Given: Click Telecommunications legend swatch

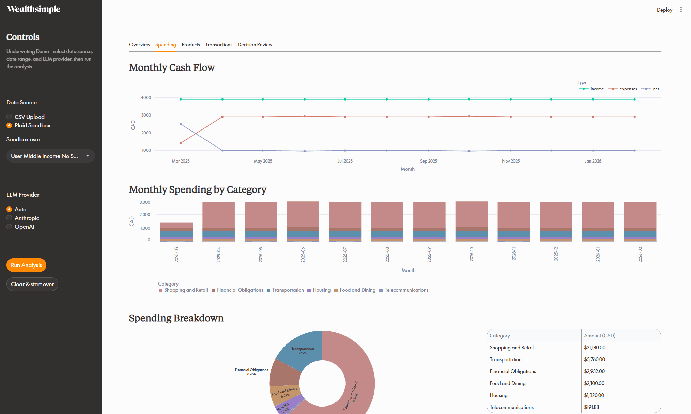Looking at the screenshot, I should click(381, 290).
